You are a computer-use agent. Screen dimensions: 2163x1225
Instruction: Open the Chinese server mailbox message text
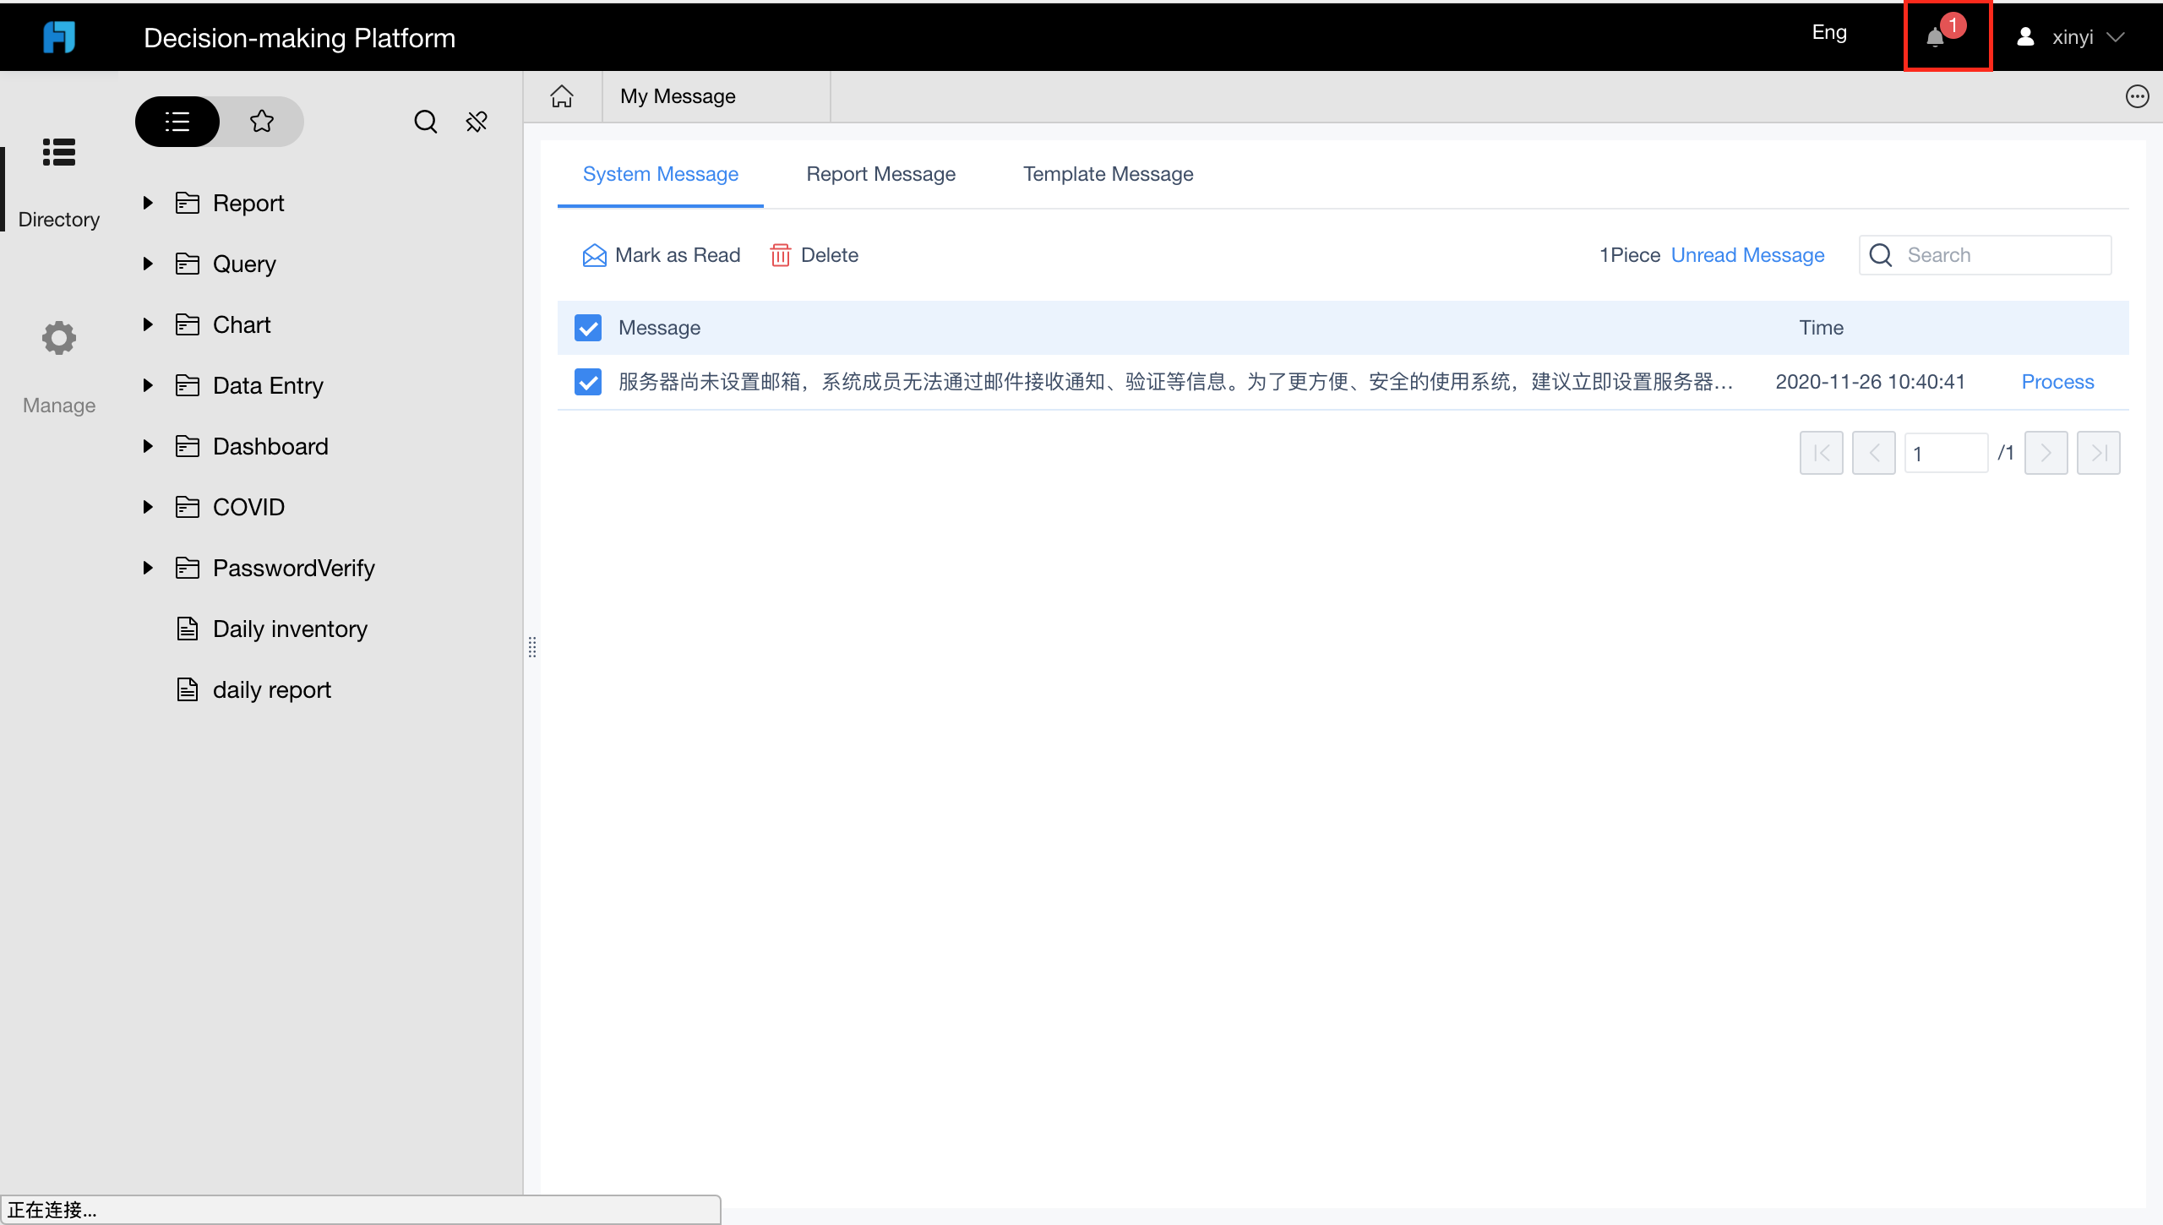point(1175,382)
